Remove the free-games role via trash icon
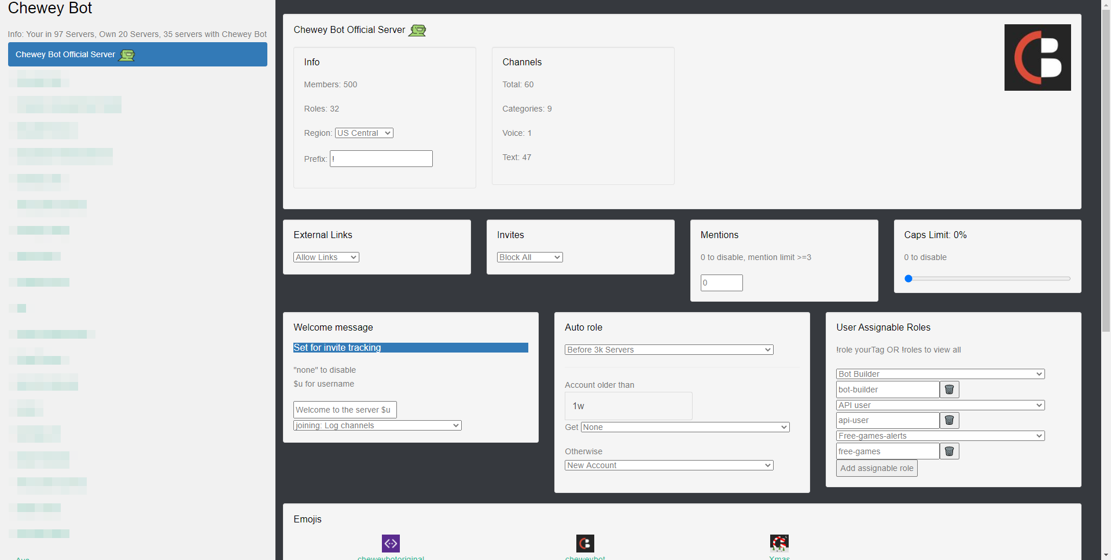Screen dimensions: 1111x560 949,451
